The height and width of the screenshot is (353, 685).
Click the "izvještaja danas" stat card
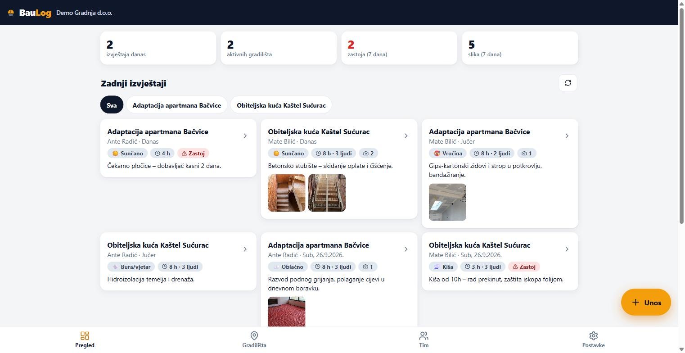pos(158,48)
